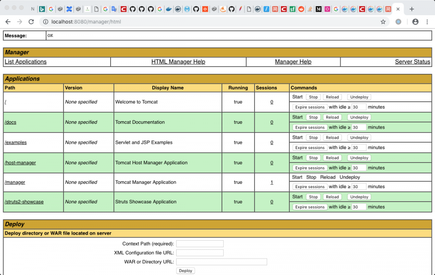435x275 pixels.
Task: Open the /manager sessions count link
Action: point(272,182)
